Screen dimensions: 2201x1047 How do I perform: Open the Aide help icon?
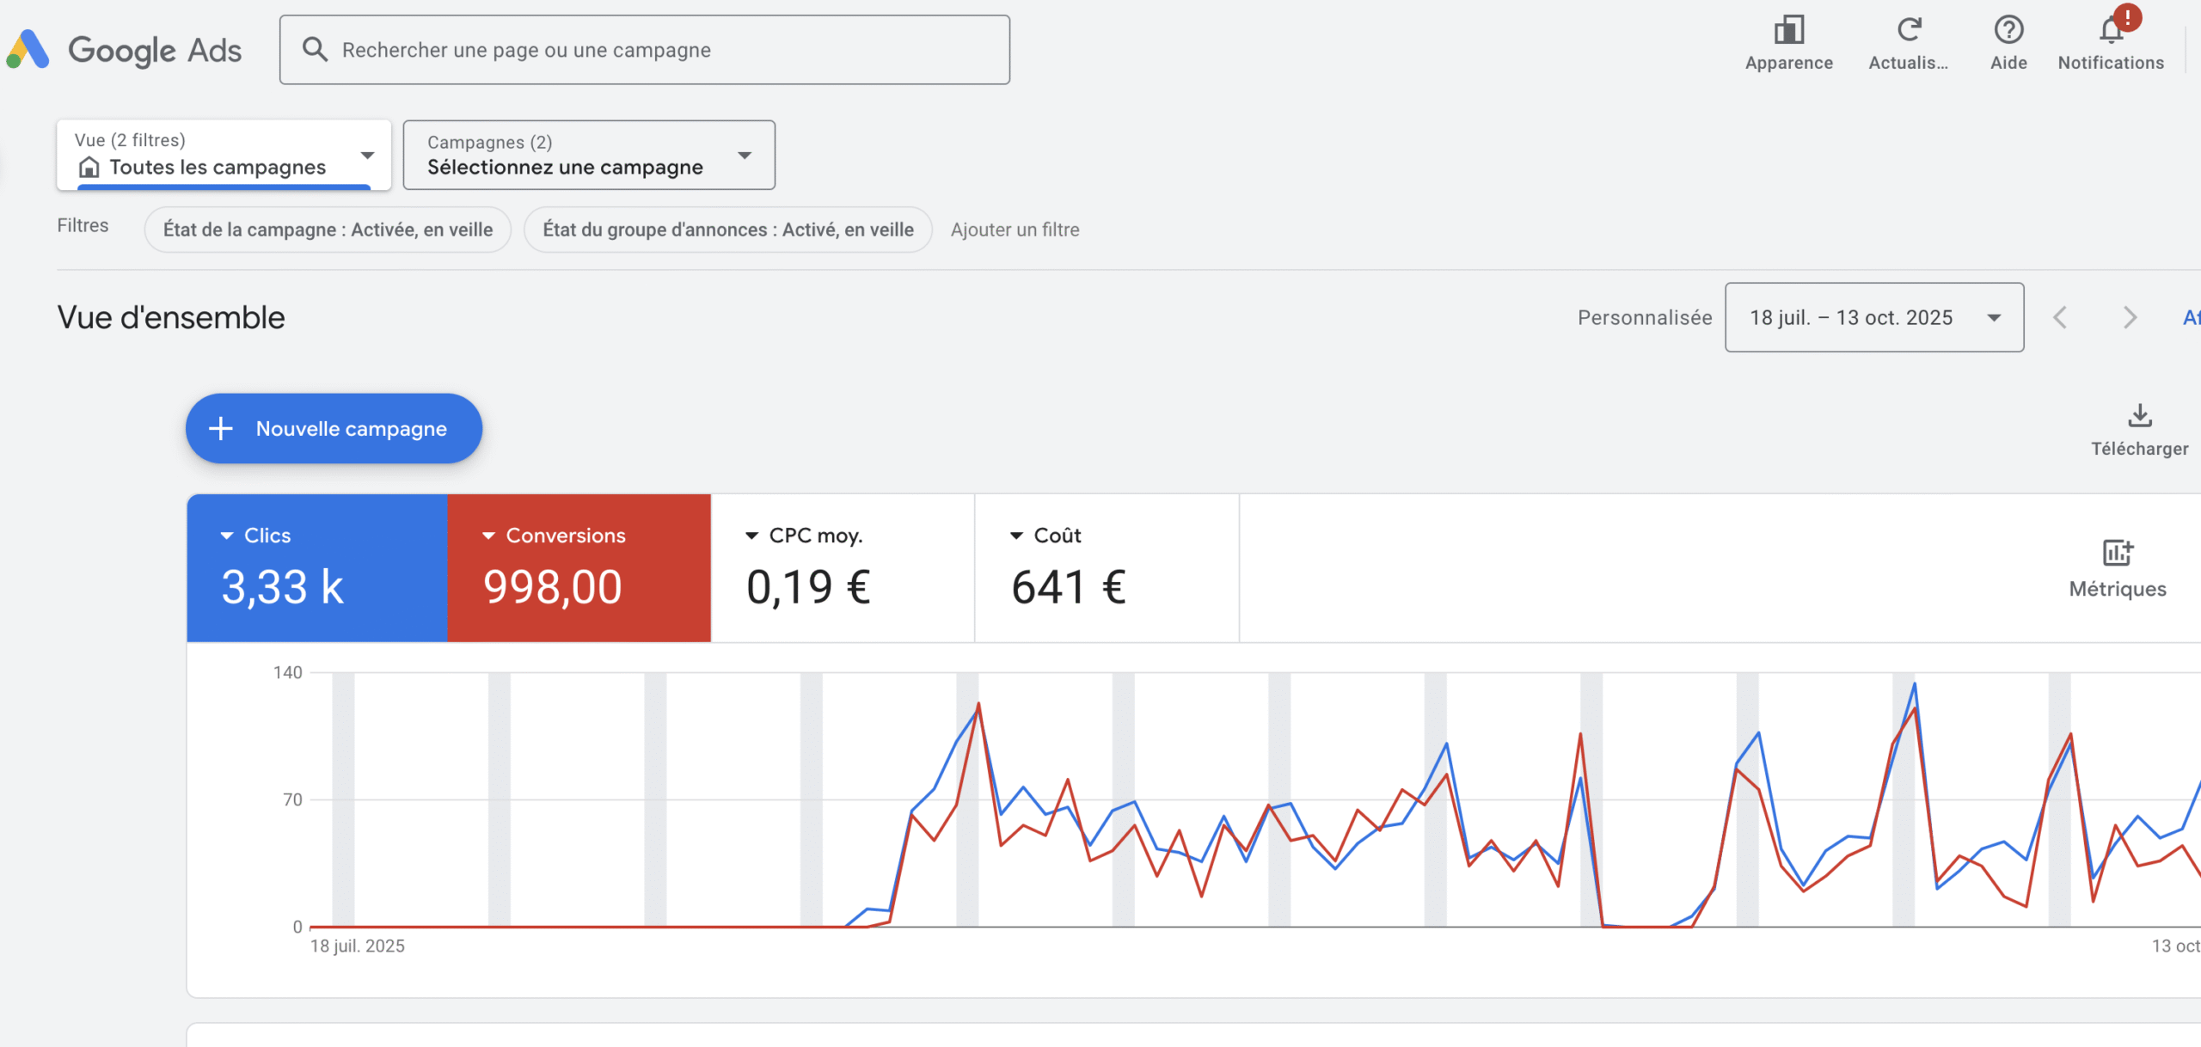click(x=2008, y=31)
